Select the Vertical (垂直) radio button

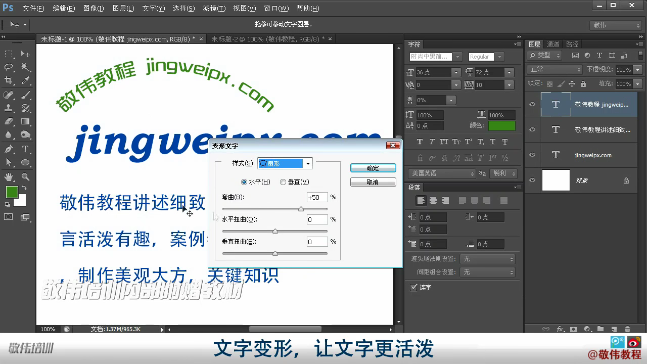[283, 182]
